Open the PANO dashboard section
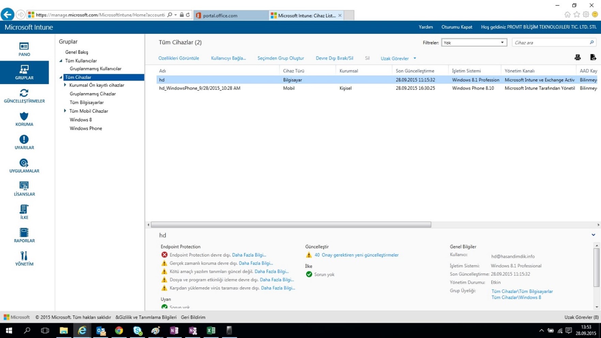 [24, 49]
